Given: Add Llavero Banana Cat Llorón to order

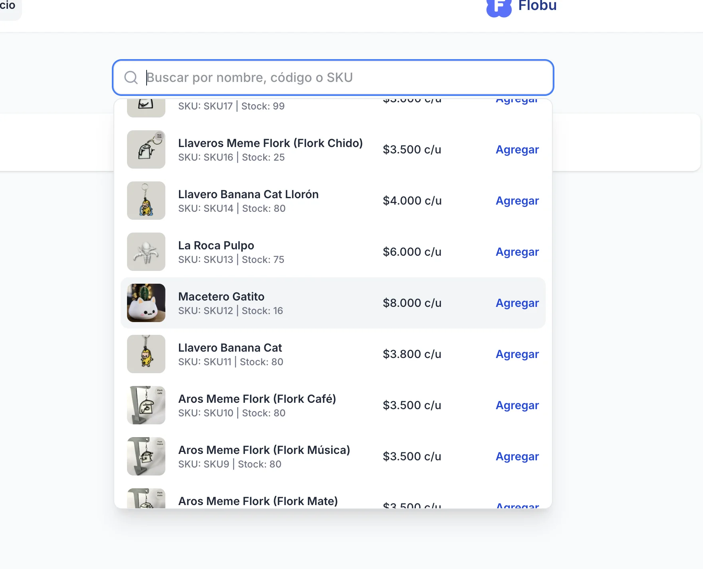Looking at the screenshot, I should tap(517, 201).
